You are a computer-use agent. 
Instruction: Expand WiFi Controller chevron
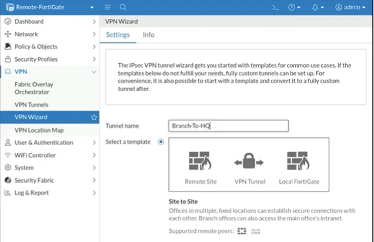(x=94, y=155)
